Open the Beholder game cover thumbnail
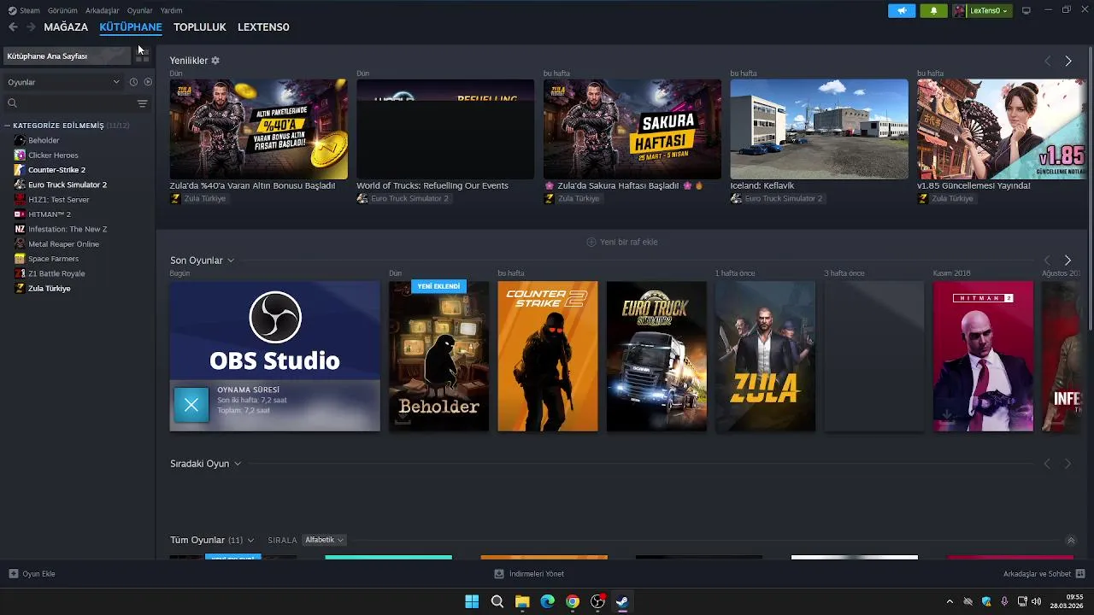The height and width of the screenshot is (615, 1094). coord(438,356)
